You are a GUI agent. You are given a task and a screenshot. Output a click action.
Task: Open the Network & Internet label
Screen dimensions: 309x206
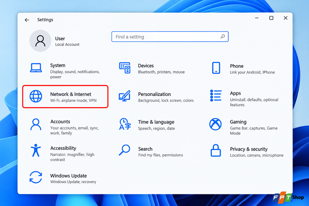(x=71, y=94)
